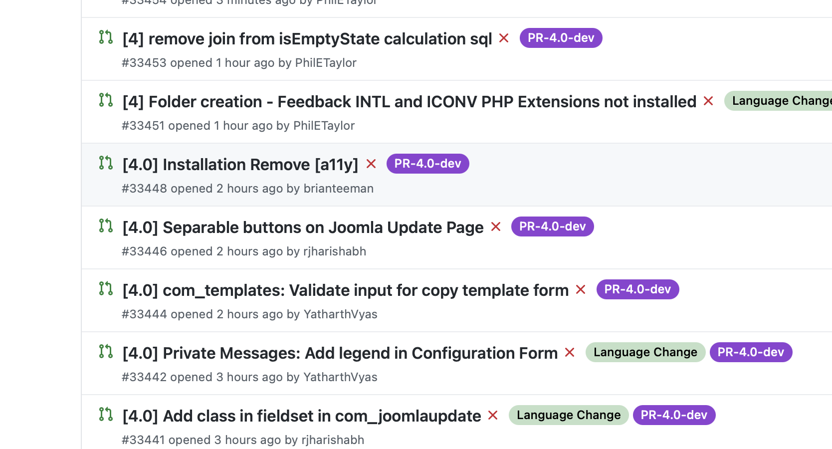Open Folder creation INTL and ICONV PR

[410, 102]
